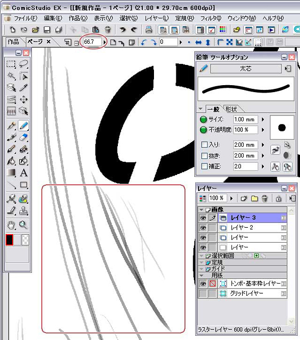Enable the 入り checkbox
Viewport: 300px width, 340px height.
[204, 145]
